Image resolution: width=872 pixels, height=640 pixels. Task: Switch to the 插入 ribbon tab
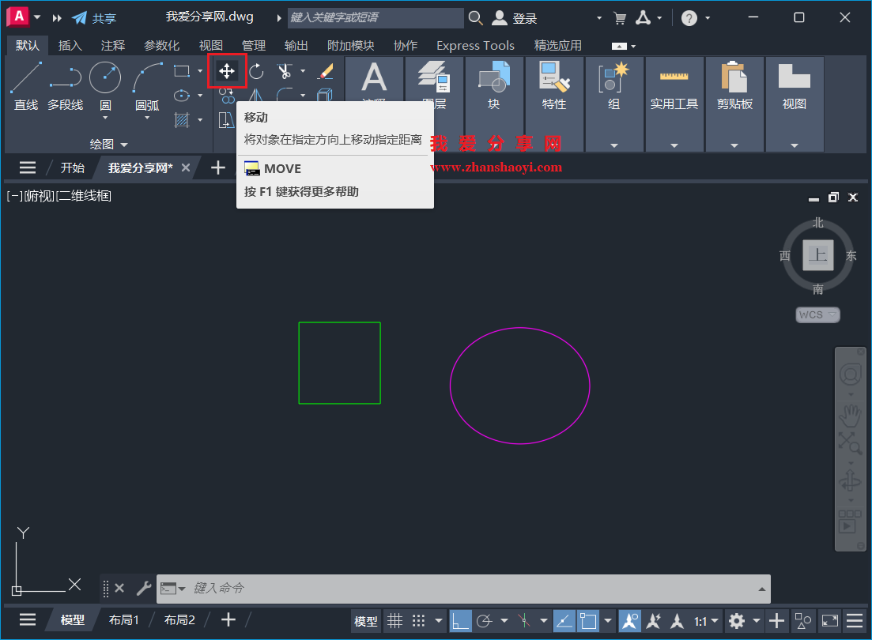70,46
